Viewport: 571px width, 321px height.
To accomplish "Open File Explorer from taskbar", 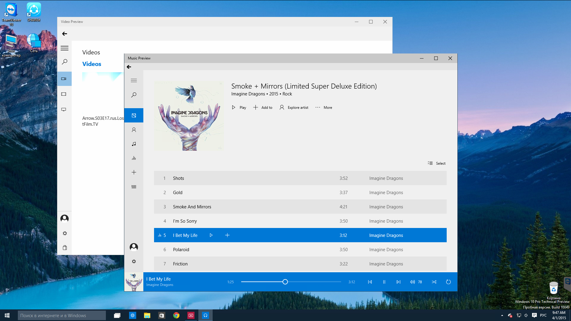I will pos(147,315).
